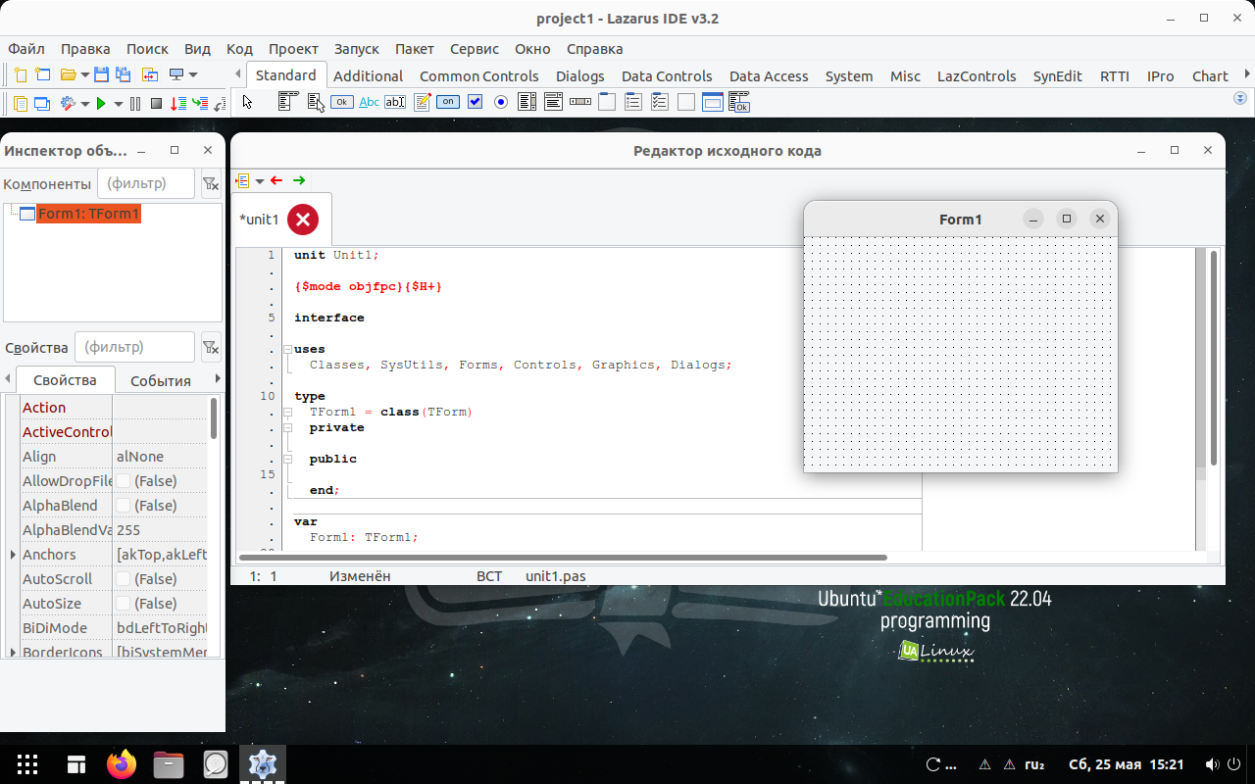
Task: Open the View Units icon
Action: [x=21, y=103]
